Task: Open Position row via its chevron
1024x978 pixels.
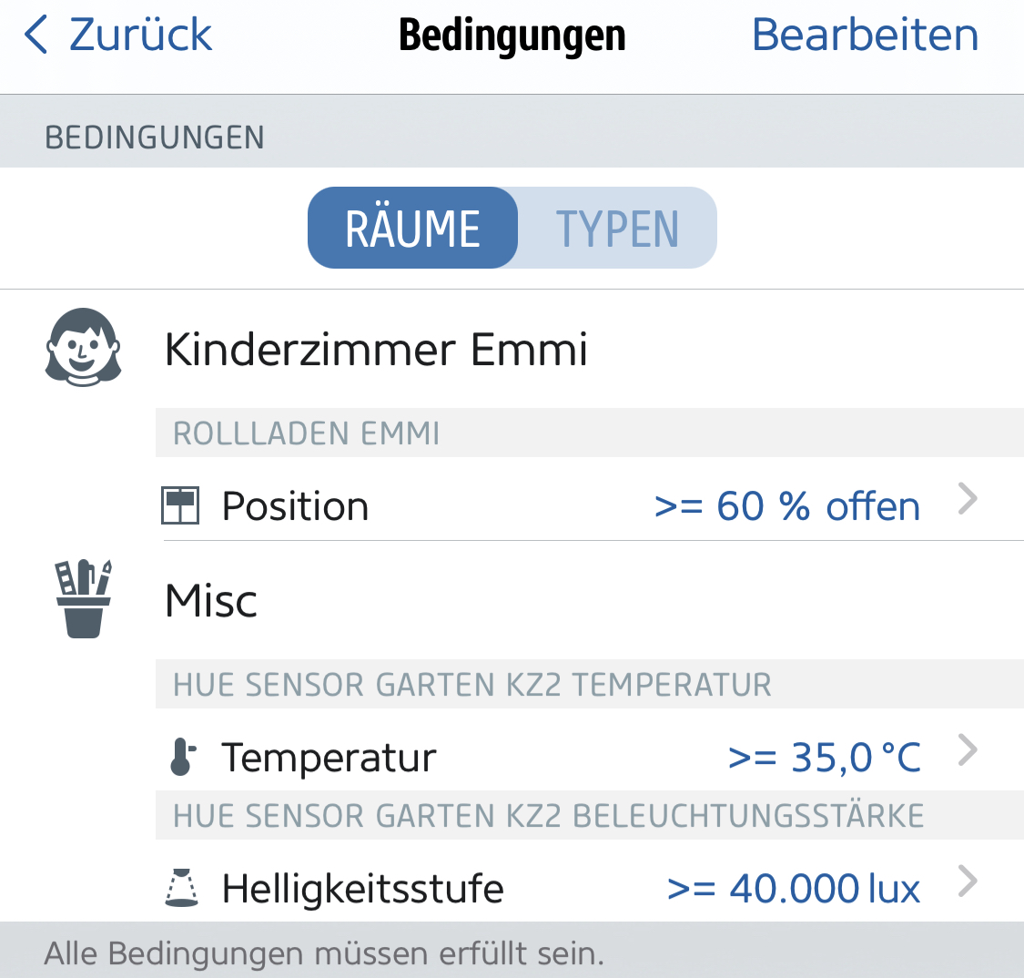Action: pyautogui.click(x=968, y=499)
